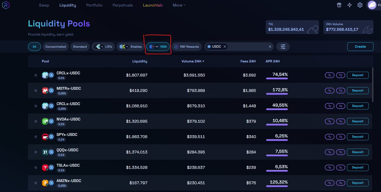This screenshot has height=192, width=381.
Task: Go to the Swap tab
Action: (x=44, y=5)
